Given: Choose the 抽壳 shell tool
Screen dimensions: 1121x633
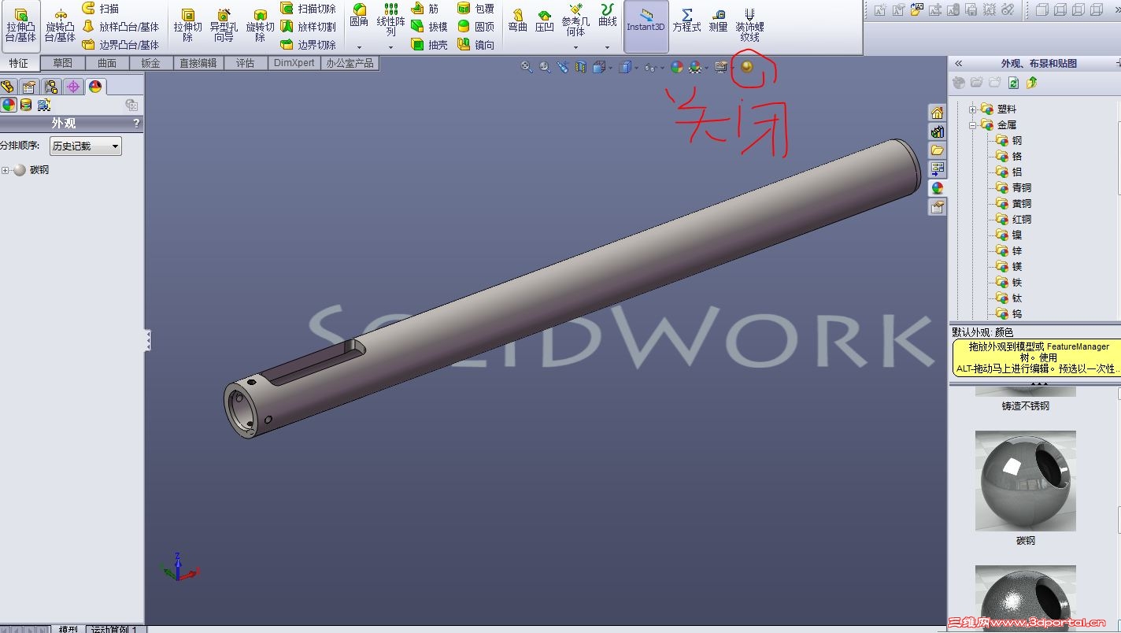Looking at the screenshot, I should [x=429, y=45].
